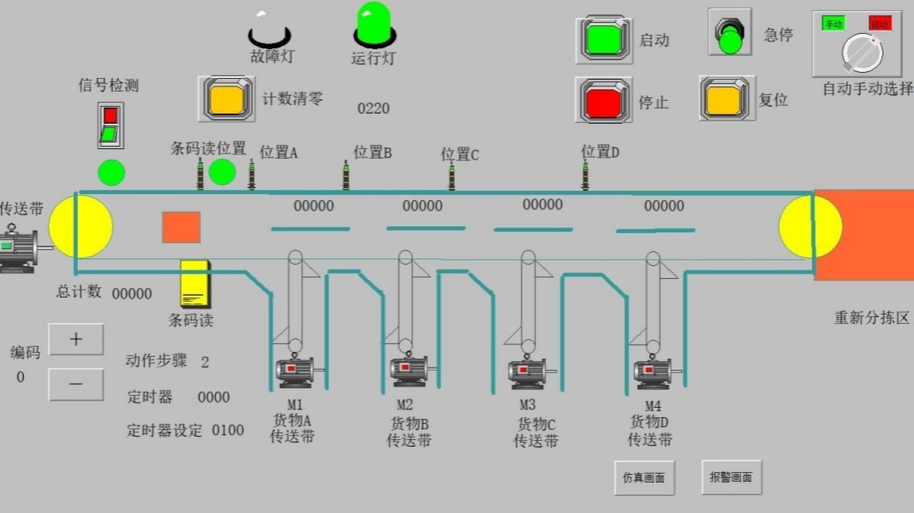Select the M4 货物D motor icon
Viewport: 914px width, 513px height.
click(x=651, y=371)
